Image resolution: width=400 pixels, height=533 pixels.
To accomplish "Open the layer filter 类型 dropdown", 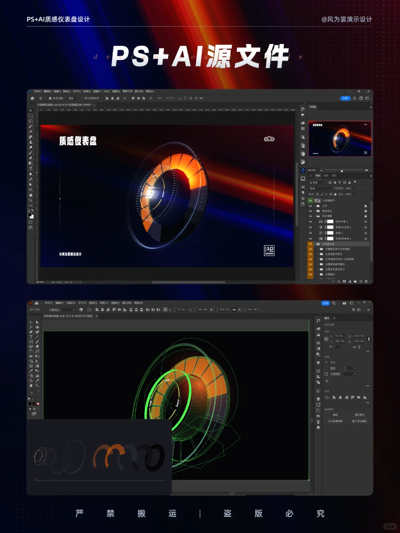I will (x=317, y=183).
